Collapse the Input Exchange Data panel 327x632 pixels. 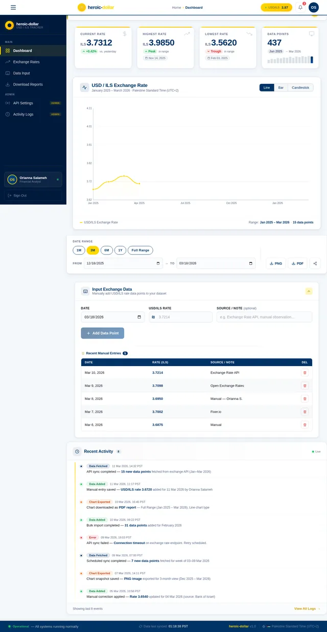309,291
